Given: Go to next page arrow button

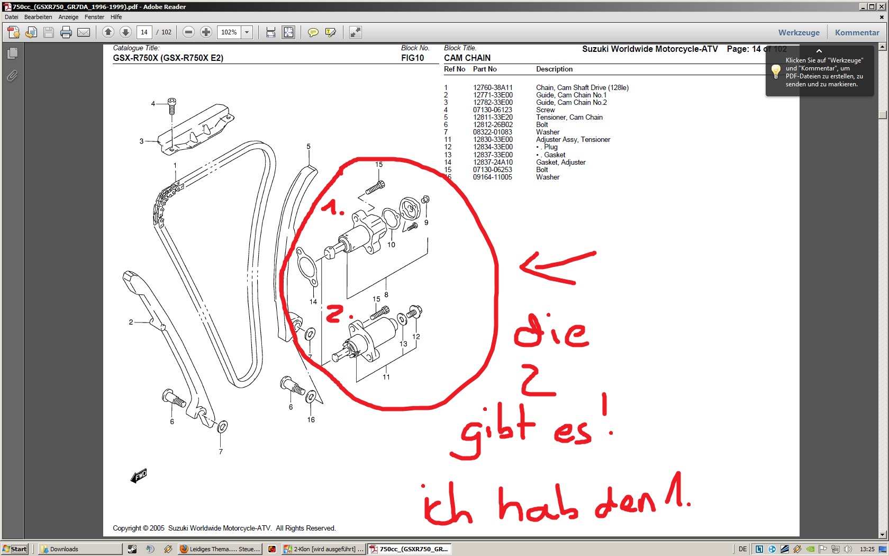Looking at the screenshot, I should click(125, 32).
